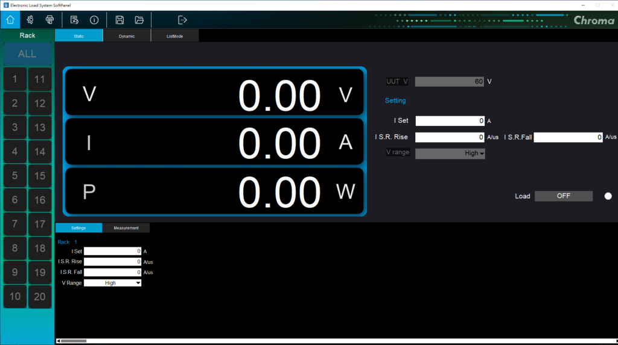Viewport: 618px width, 345px height.
Task: Open file with the folder icon
Action: point(139,20)
